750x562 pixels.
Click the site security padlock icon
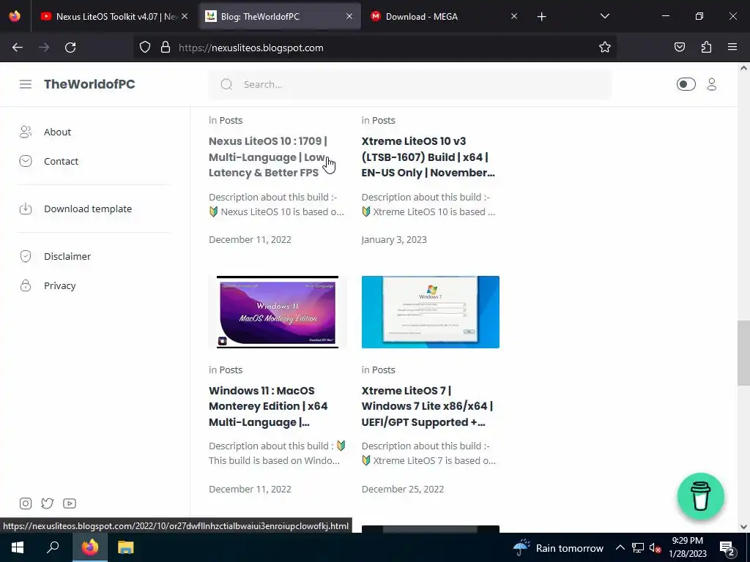point(166,48)
